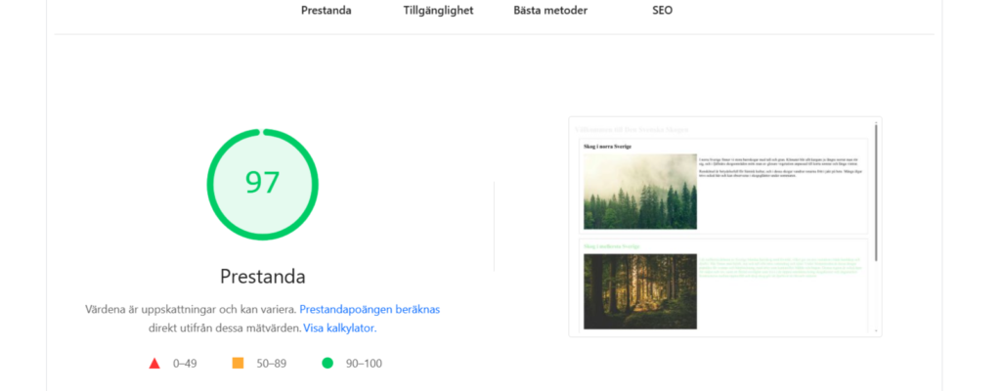Click the green circle 90–100 legend icon
Screen dimensions: 1001x391
pyautogui.click(x=327, y=364)
